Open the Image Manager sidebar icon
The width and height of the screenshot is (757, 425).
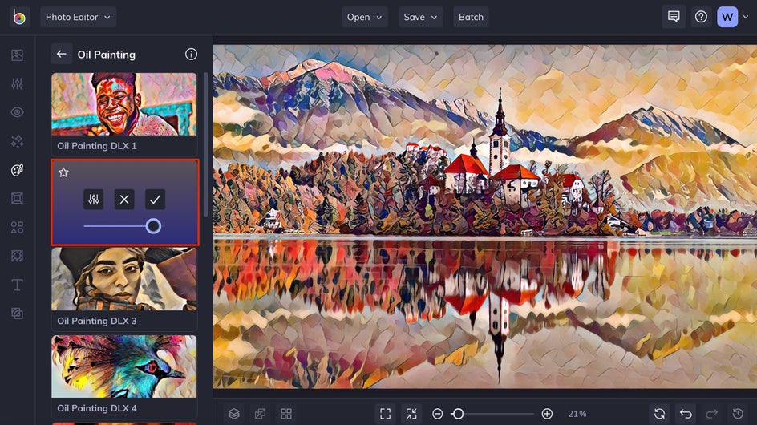pyautogui.click(x=17, y=55)
